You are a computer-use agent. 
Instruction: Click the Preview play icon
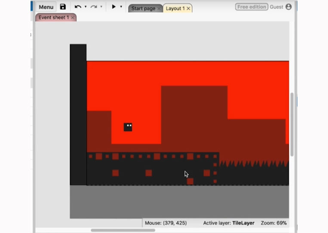[x=113, y=7]
